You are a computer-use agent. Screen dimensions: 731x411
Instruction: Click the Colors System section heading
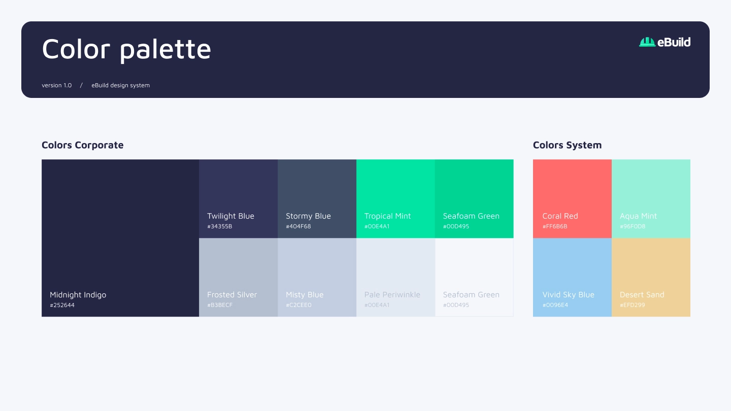tap(567, 145)
